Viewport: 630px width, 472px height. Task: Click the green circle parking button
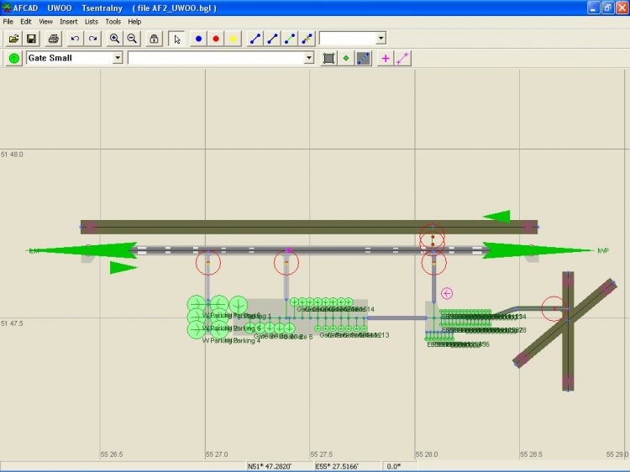tap(14, 58)
